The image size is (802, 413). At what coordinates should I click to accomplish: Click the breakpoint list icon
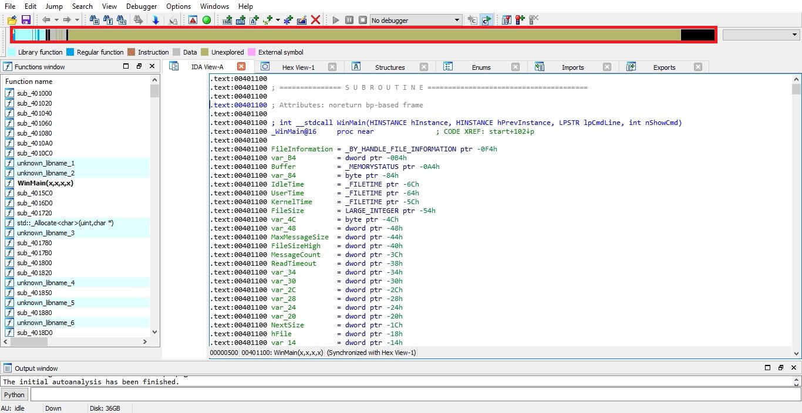pyautogui.click(x=507, y=20)
